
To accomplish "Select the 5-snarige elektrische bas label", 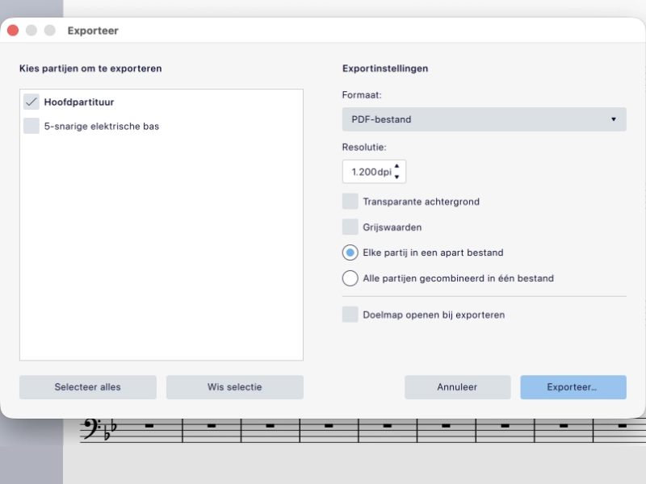I will pos(102,127).
